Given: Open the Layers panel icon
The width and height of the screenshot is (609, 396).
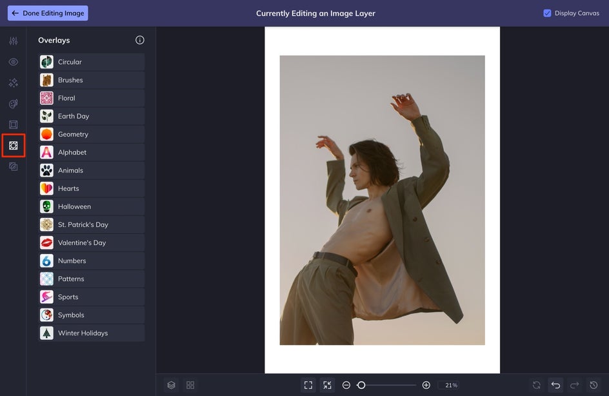Looking at the screenshot, I should 172,385.
